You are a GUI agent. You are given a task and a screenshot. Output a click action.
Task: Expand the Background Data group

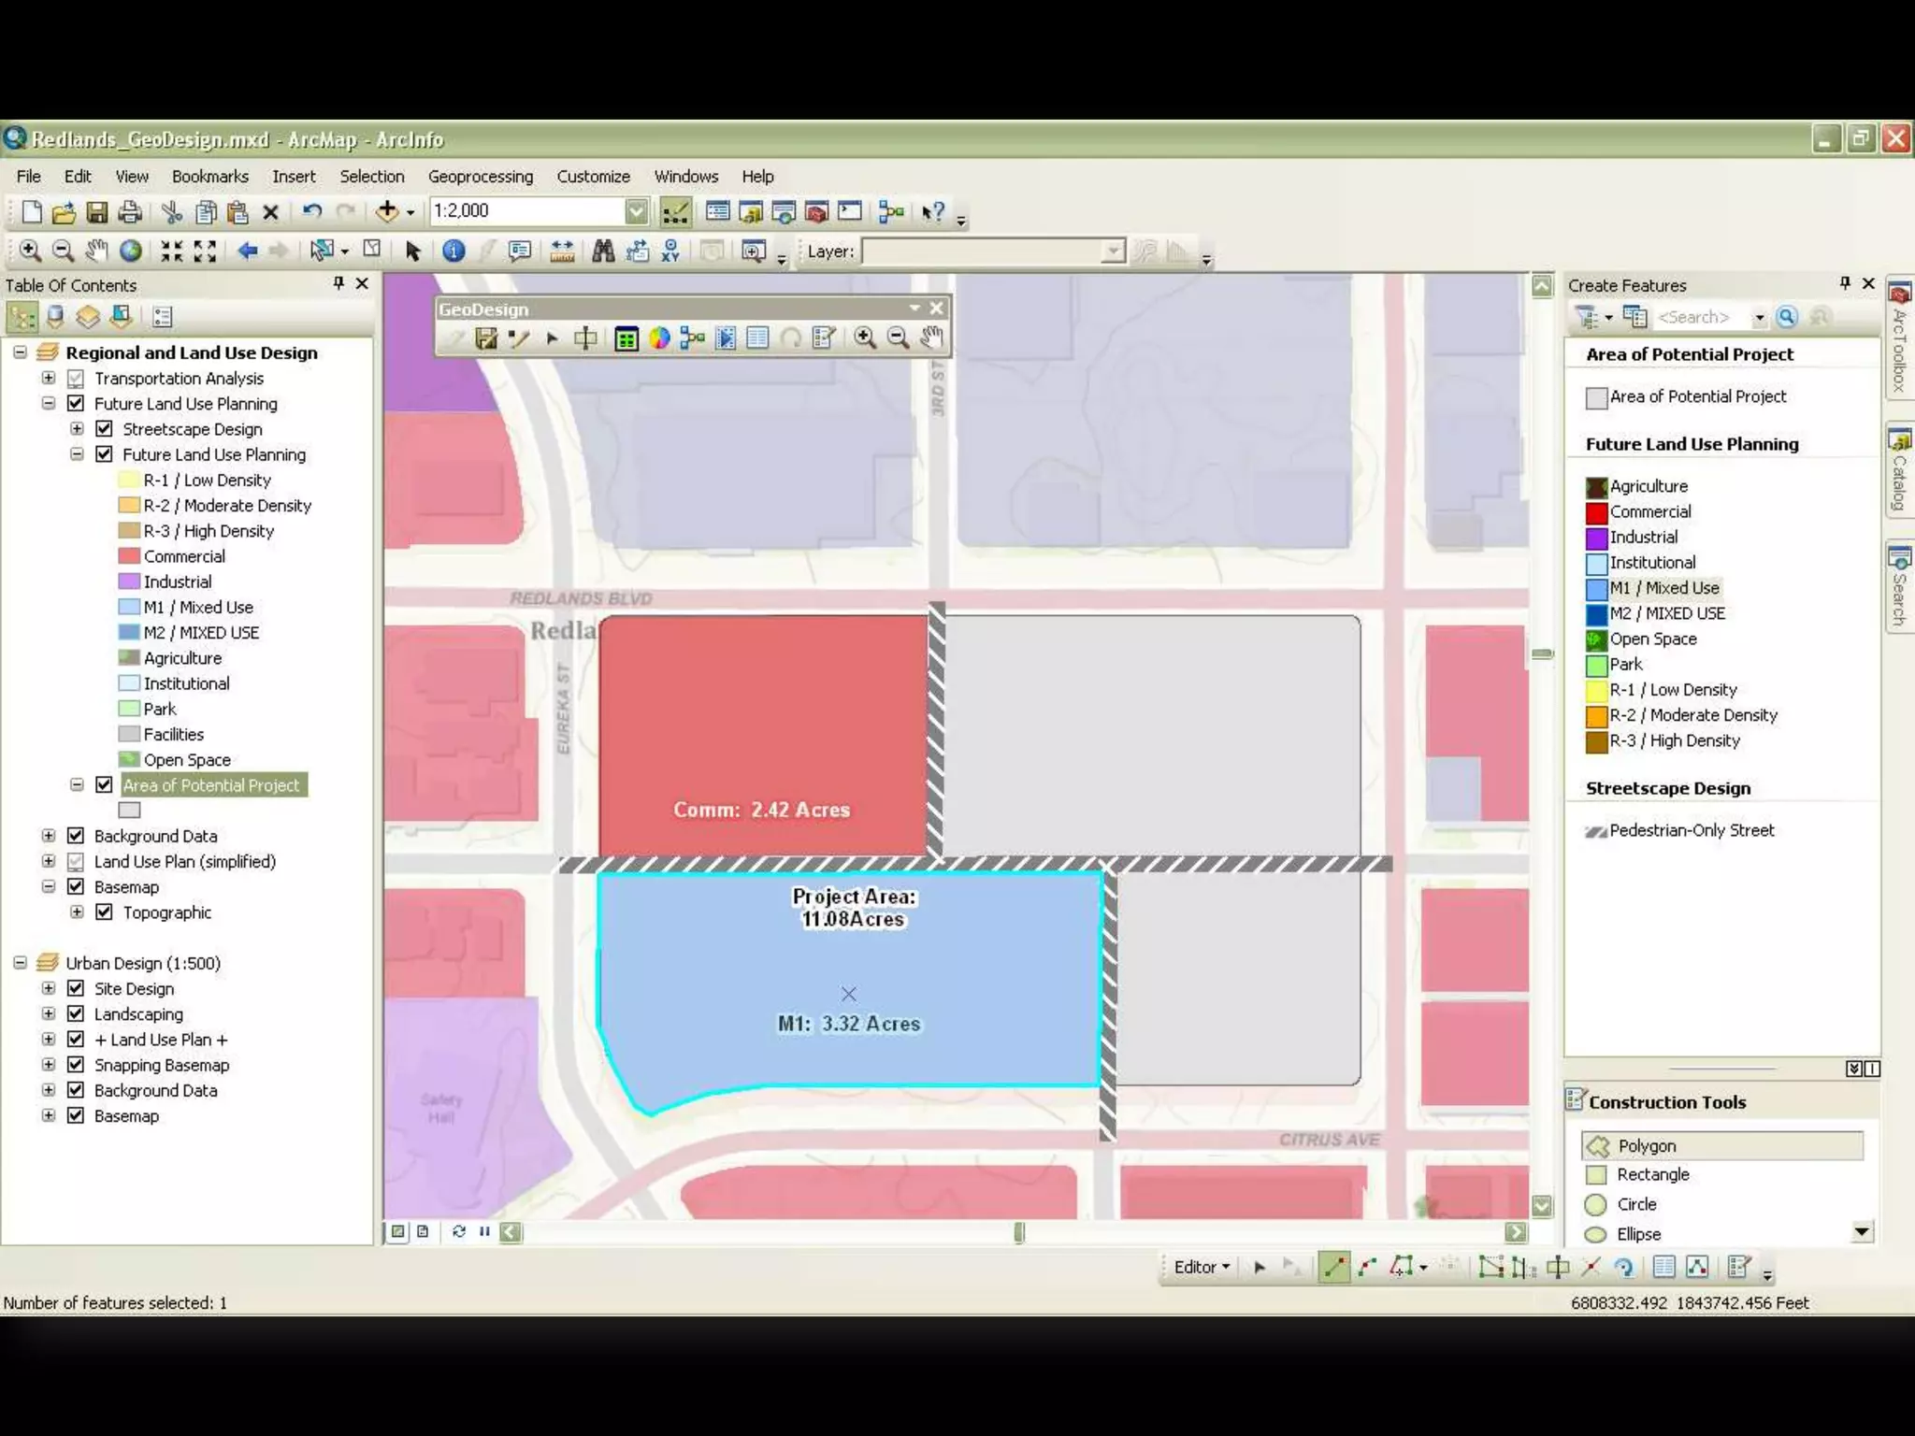coord(49,836)
